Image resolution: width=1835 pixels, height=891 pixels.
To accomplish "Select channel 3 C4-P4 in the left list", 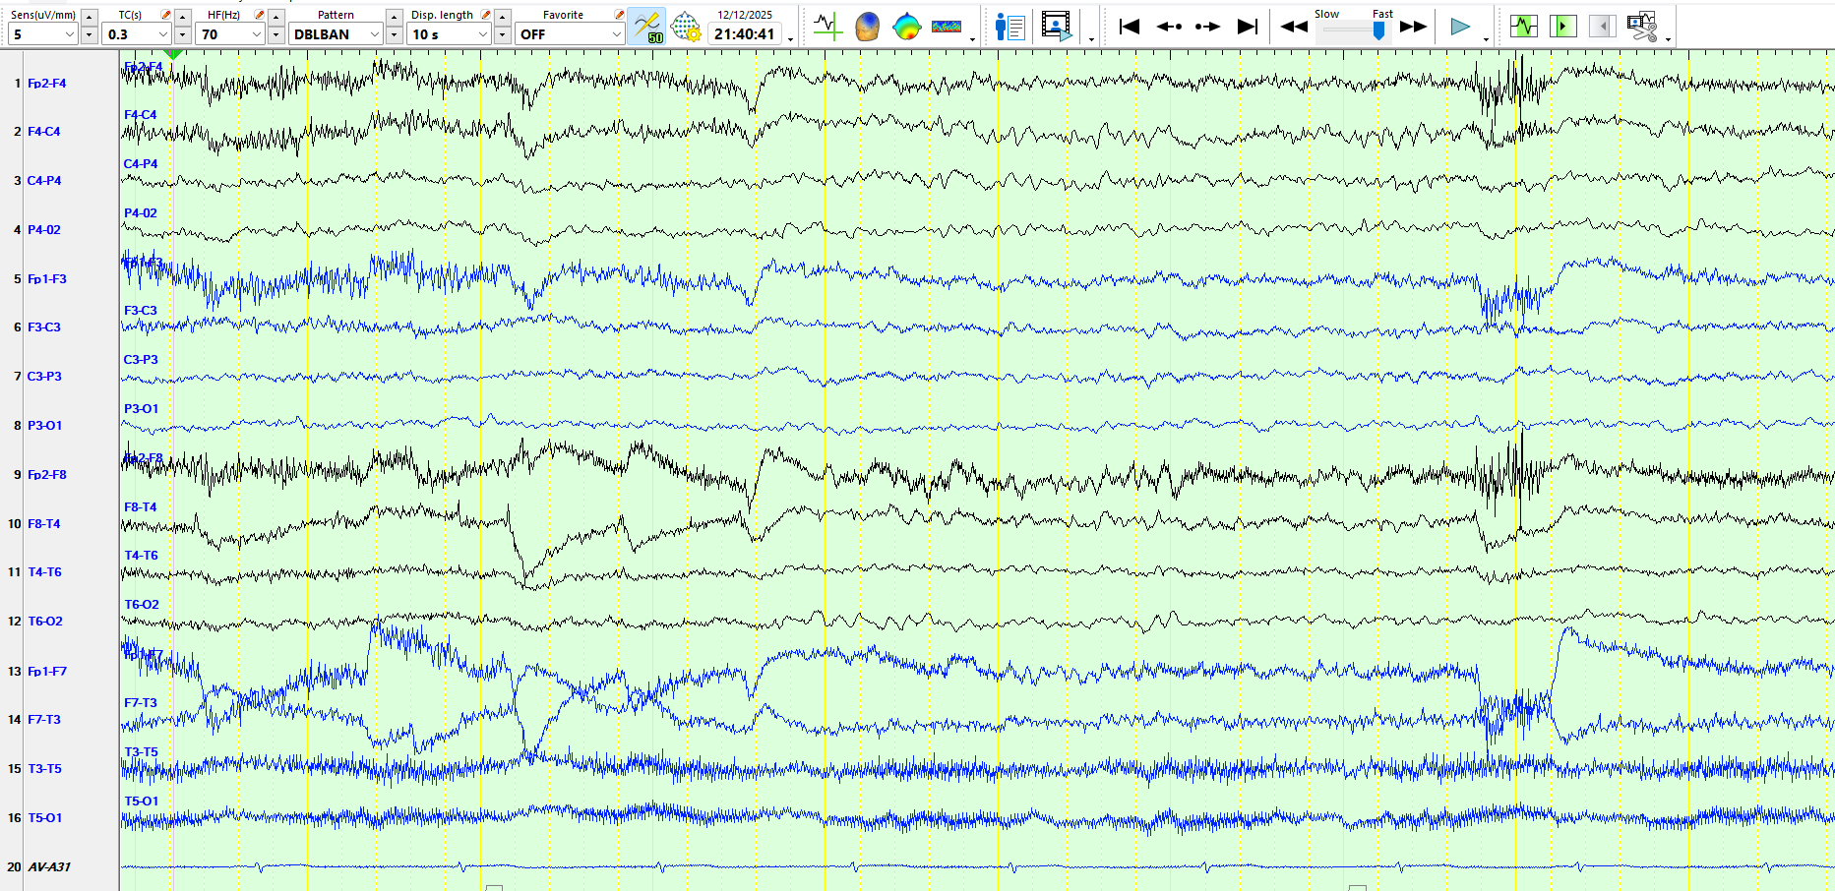I will [x=44, y=181].
